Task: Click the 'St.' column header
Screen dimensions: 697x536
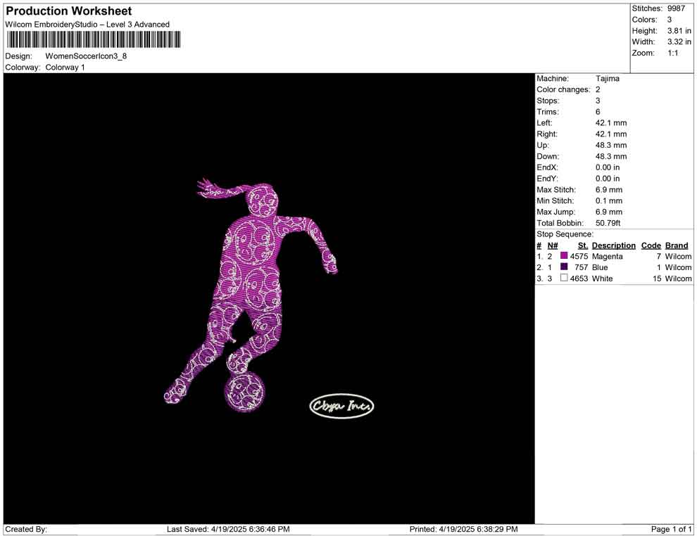Action: [583, 245]
